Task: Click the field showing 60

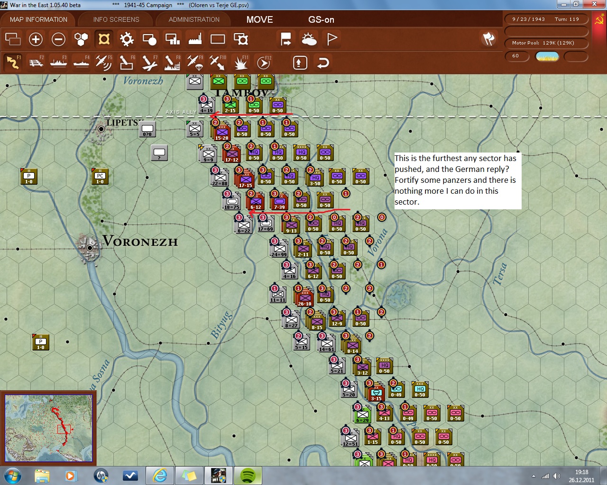Action: pyautogui.click(x=517, y=56)
